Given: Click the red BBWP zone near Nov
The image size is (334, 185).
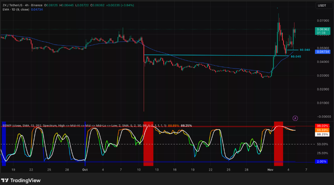Looking at the screenshot, I should [278, 143].
